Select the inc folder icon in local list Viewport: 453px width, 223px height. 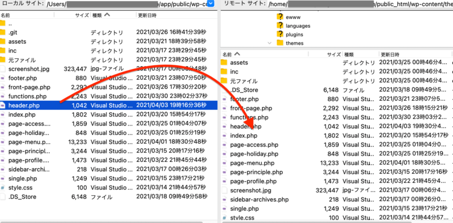(2, 50)
